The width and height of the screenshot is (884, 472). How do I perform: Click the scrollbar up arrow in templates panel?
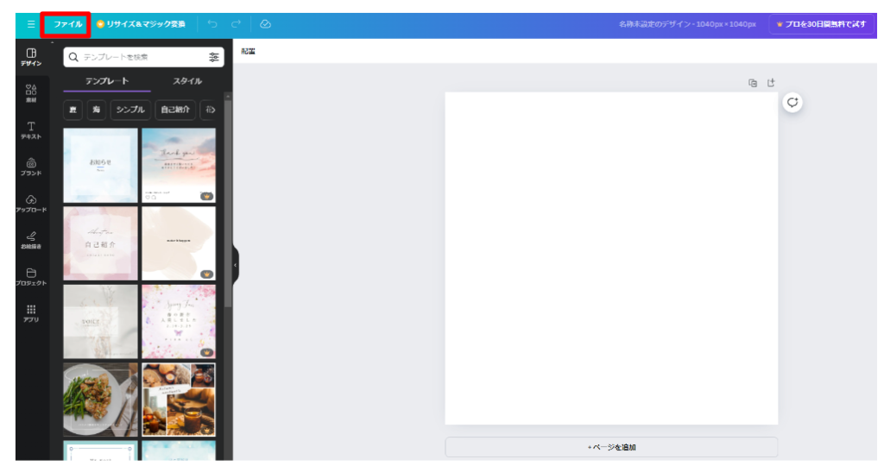click(x=228, y=96)
